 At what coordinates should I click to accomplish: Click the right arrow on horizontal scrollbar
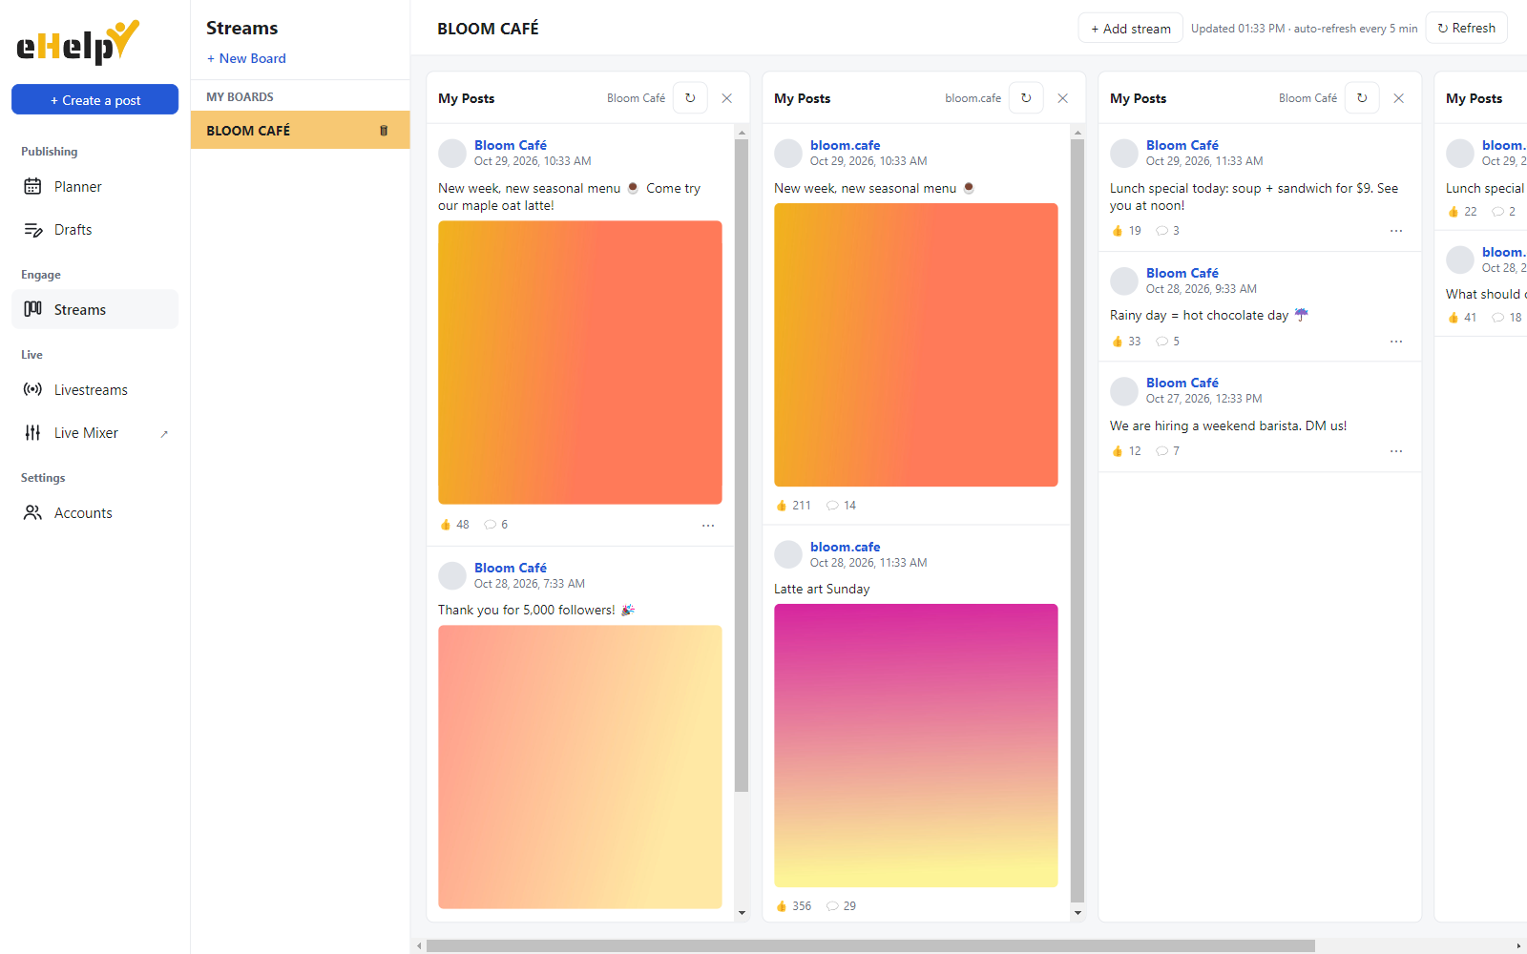pyautogui.click(x=1518, y=945)
